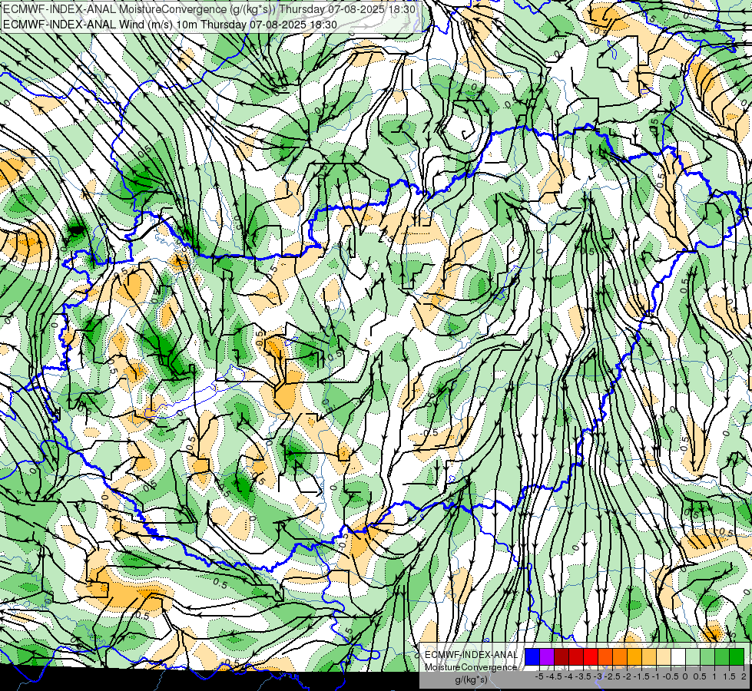The image size is (752, 691).
Task: Click the legend tick label -1.5
Action: [x=642, y=676]
